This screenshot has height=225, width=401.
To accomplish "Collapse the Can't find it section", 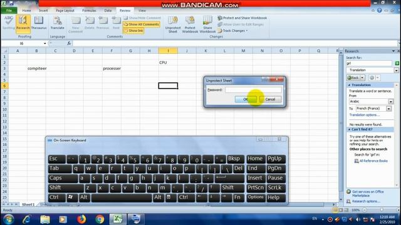I will click(x=350, y=129).
